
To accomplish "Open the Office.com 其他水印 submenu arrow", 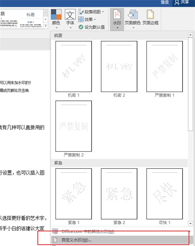I will click(190, 231).
